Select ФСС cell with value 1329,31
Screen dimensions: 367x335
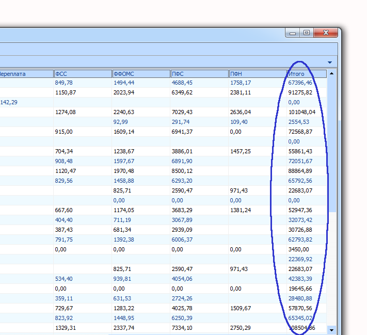click(x=83, y=328)
